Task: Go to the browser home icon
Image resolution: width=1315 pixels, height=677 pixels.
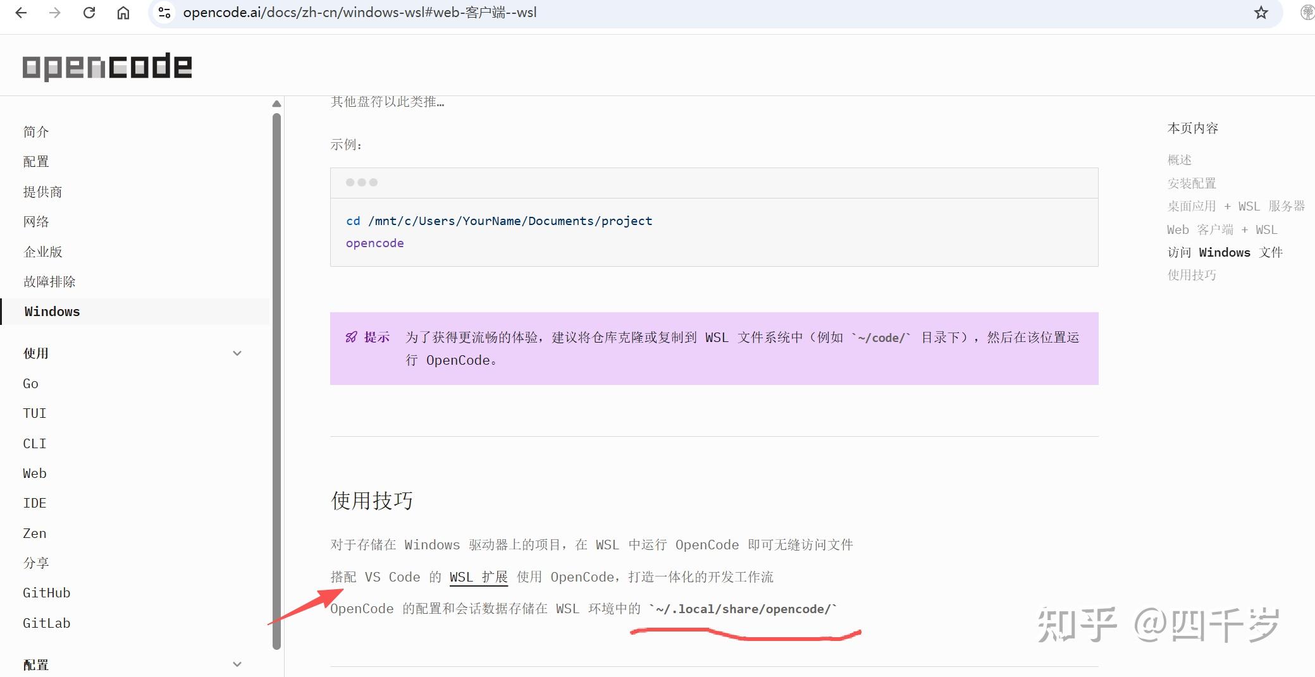Action: (x=123, y=13)
